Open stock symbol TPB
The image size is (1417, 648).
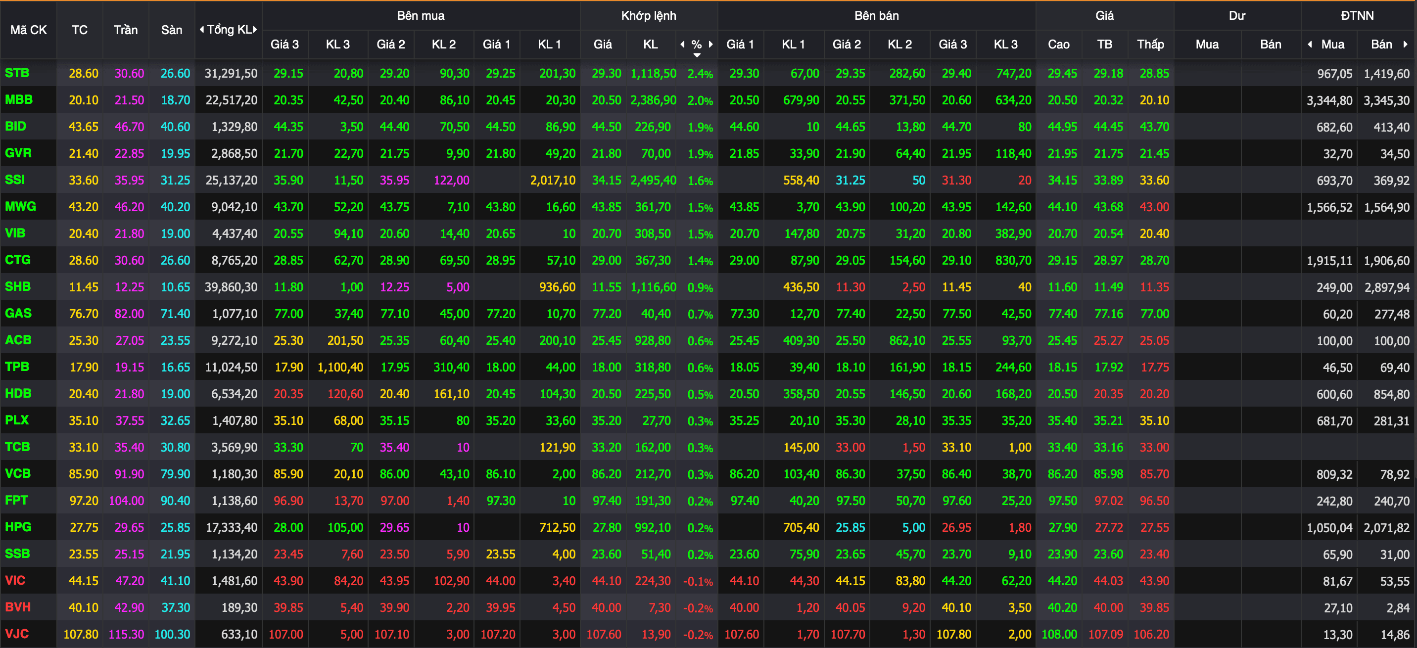(17, 367)
